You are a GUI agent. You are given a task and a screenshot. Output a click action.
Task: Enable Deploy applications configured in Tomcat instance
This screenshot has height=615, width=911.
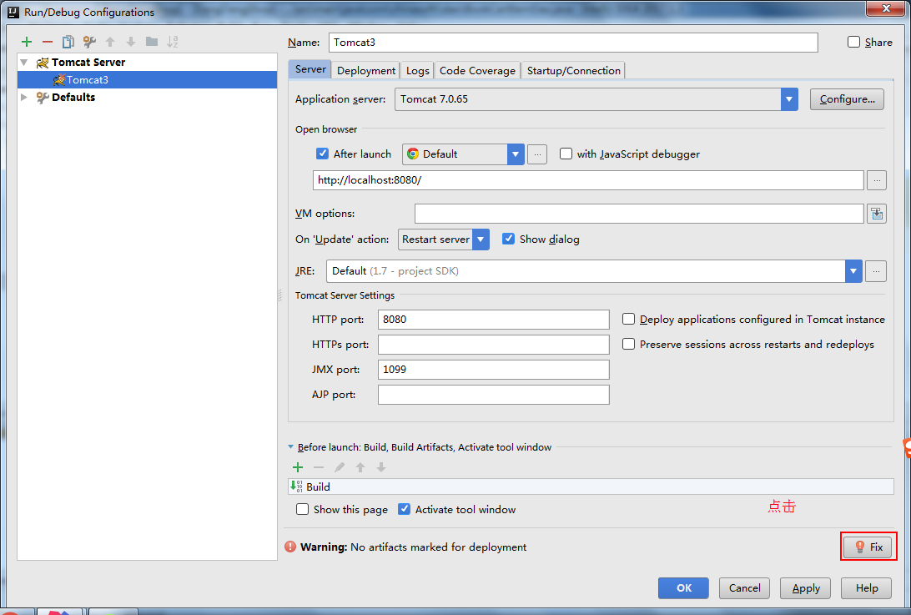tap(629, 319)
